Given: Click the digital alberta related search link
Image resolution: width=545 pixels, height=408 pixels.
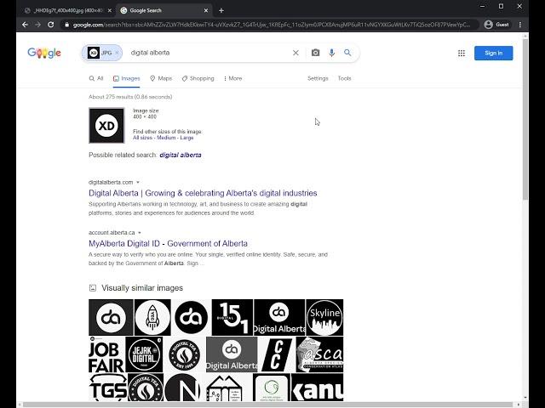Looking at the screenshot, I should pos(181,155).
